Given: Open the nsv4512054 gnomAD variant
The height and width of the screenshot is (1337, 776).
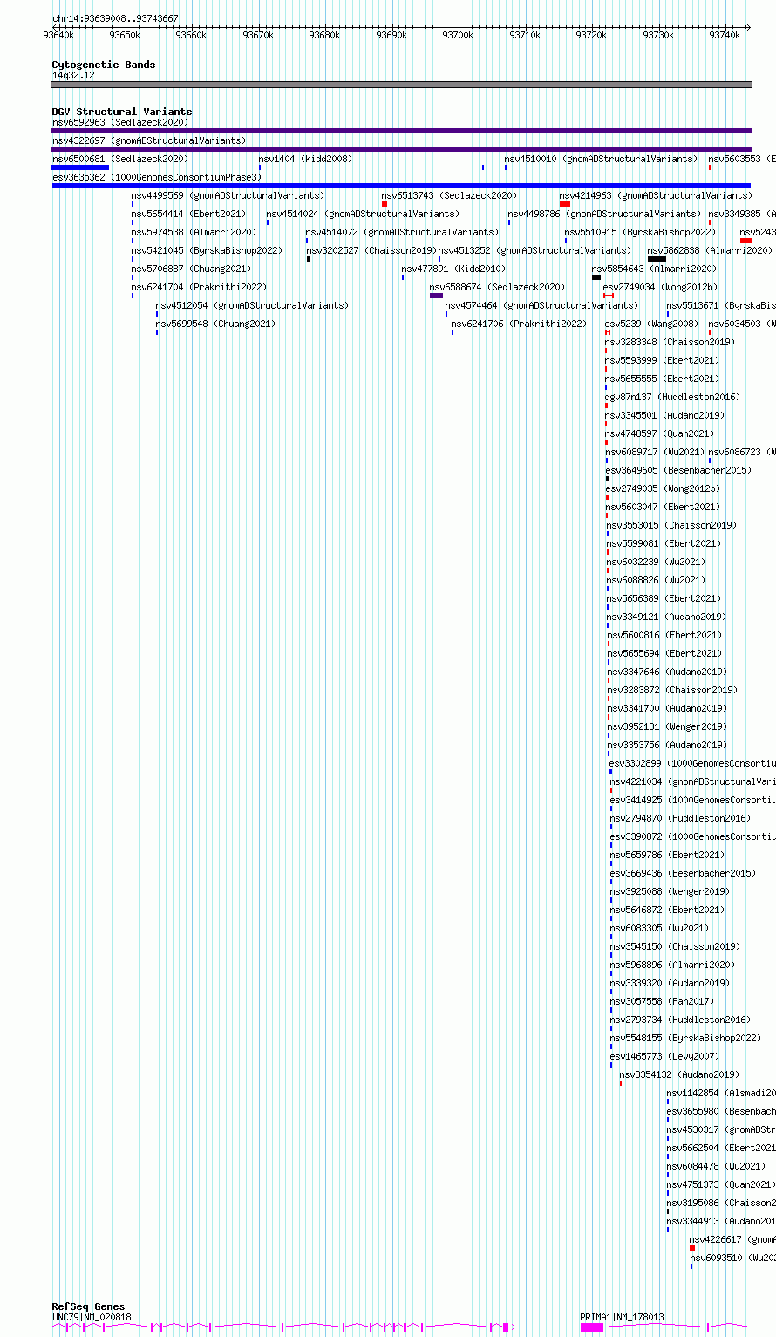Looking at the screenshot, I should pyautogui.click(x=252, y=305).
